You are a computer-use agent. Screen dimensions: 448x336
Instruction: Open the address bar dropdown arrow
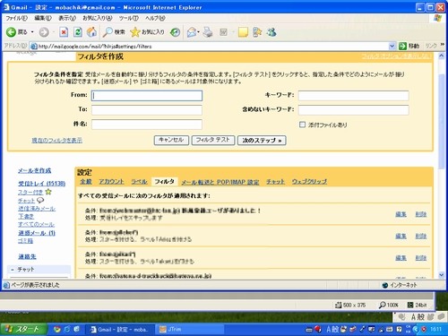coord(392,46)
